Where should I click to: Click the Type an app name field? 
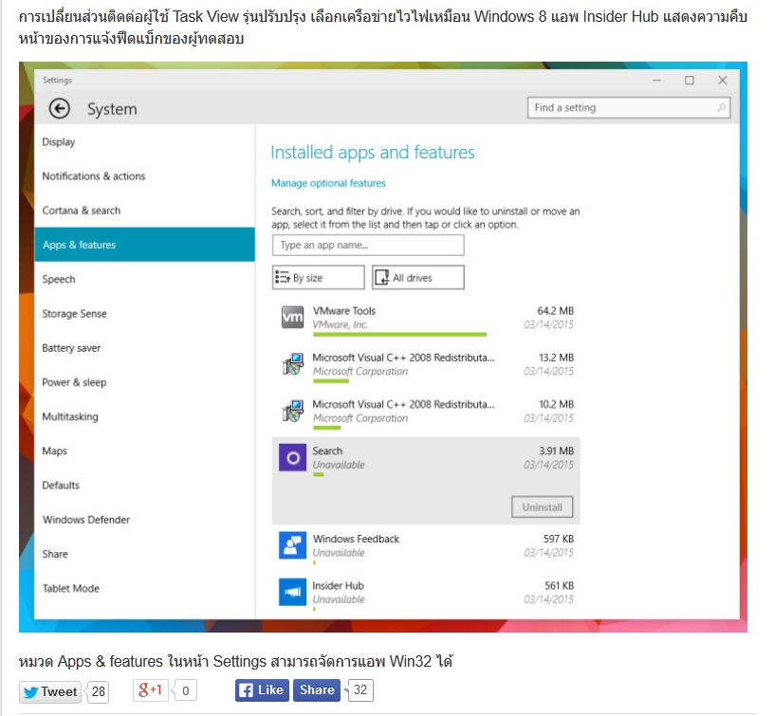pyautogui.click(x=368, y=246)
